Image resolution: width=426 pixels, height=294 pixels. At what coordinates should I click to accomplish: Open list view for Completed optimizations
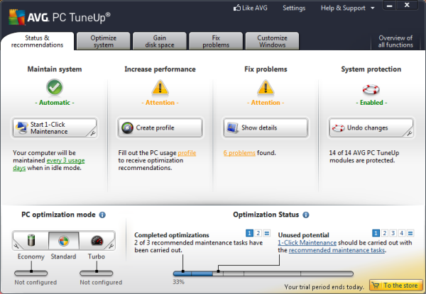(x=267, y=233)
